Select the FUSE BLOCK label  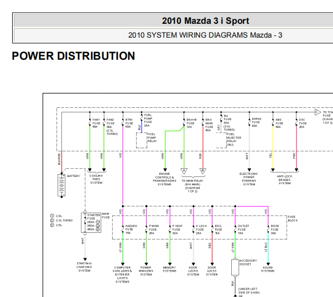tap(293, 218)
